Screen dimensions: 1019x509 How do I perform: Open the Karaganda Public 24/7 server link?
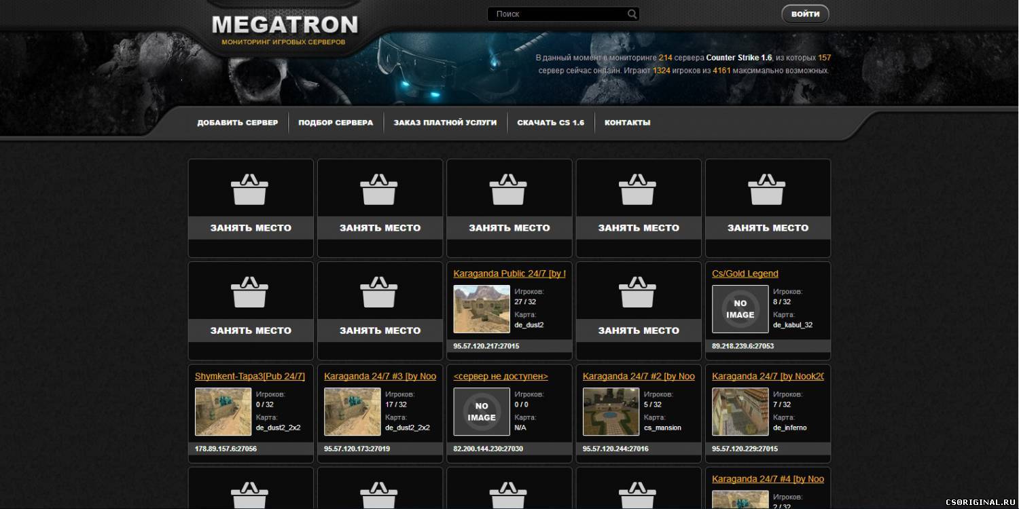point(509,274)
